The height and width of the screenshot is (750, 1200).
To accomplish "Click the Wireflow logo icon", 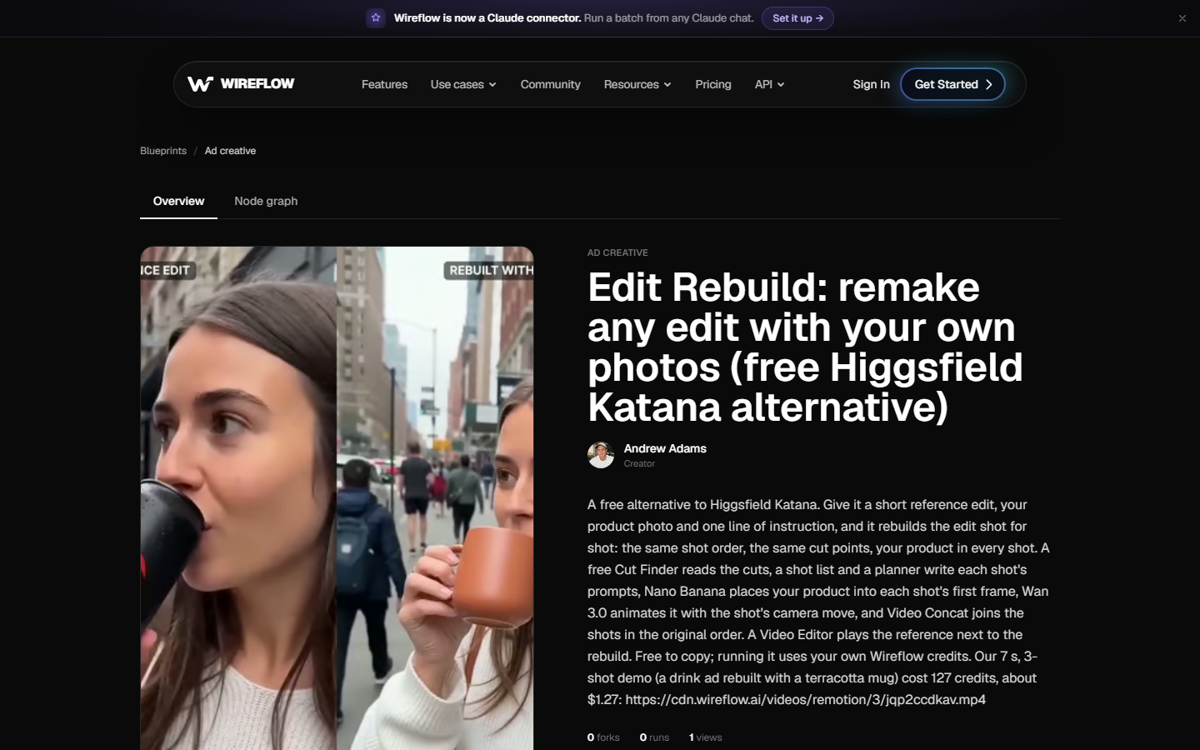I will (x=200, y=84).
